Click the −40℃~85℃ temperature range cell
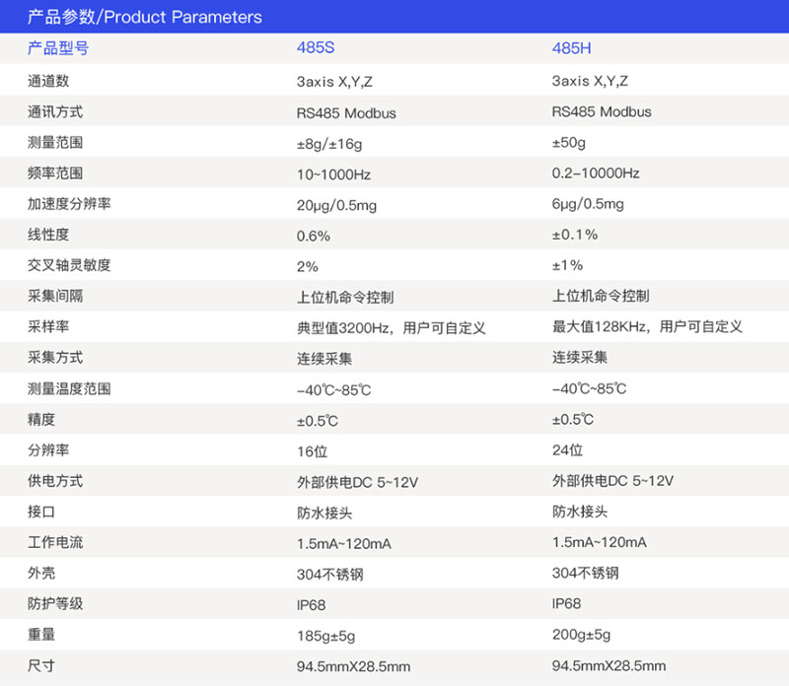 tap(335, 388)
